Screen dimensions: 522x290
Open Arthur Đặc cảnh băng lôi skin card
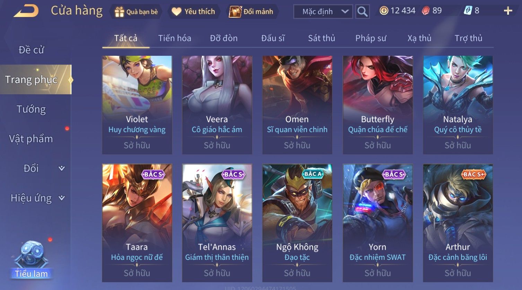[x=458, y=223]
